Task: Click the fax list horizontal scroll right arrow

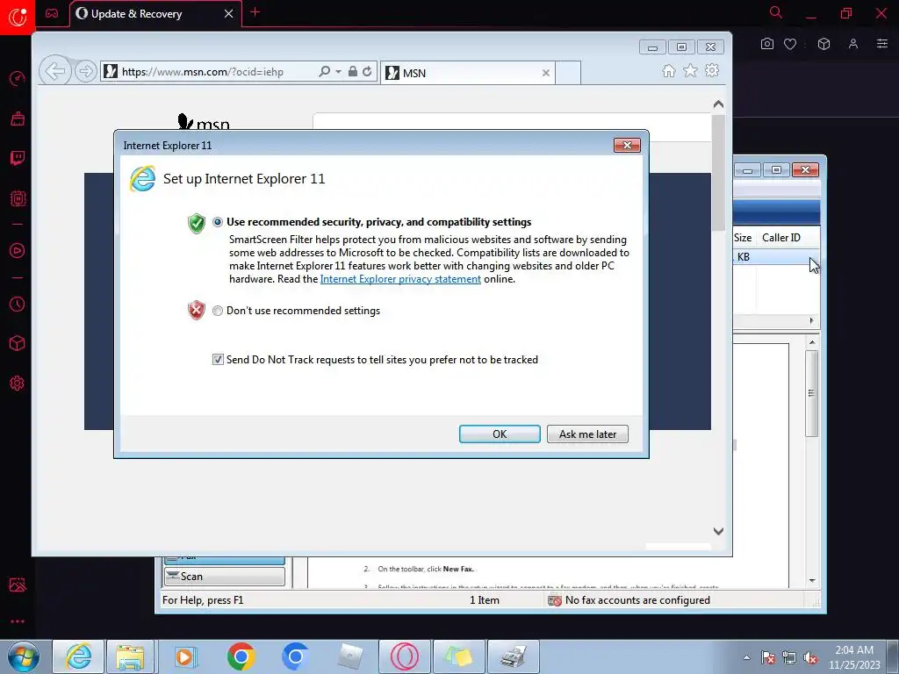Action: [x=811, y=321]
